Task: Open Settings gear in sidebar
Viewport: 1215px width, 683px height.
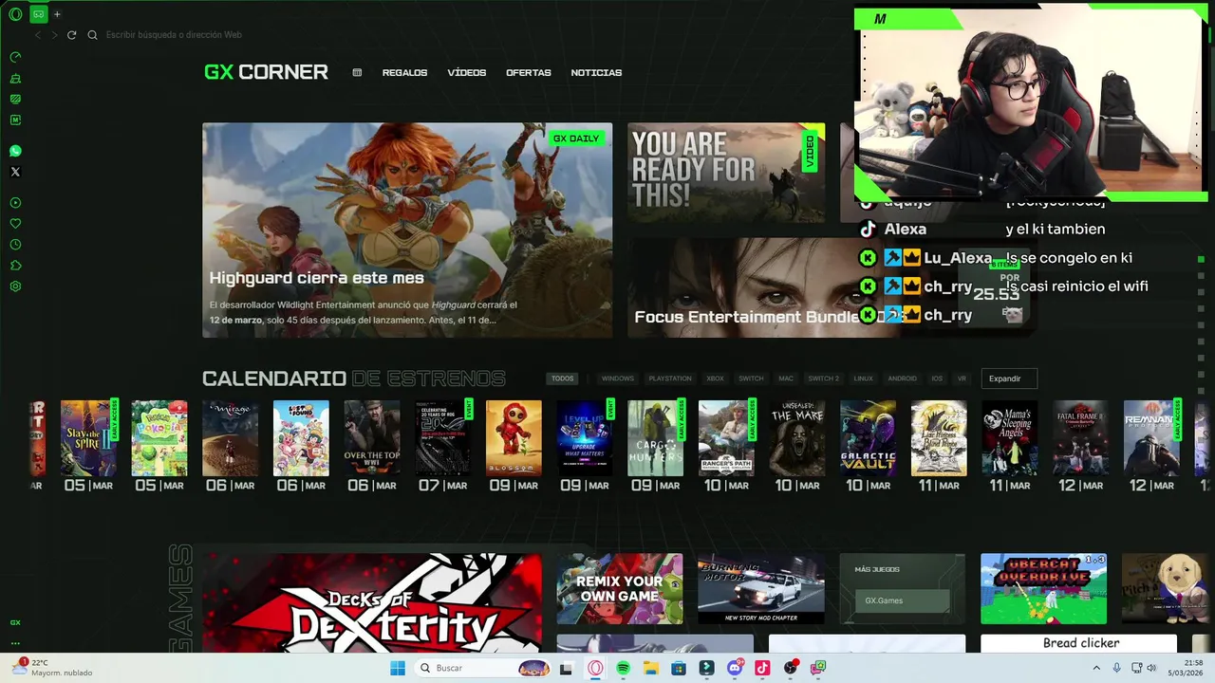Action: [15, 286]
